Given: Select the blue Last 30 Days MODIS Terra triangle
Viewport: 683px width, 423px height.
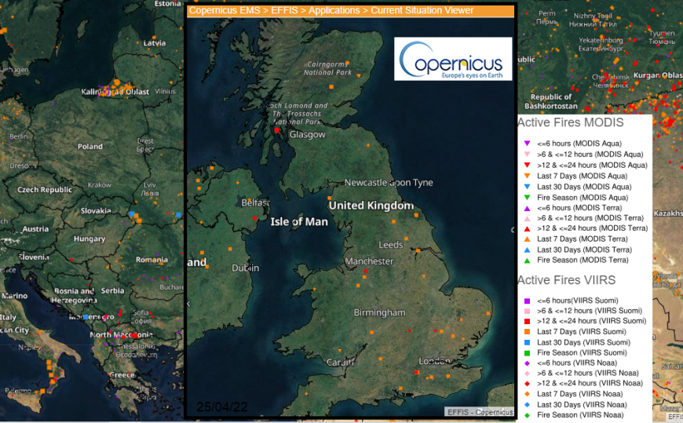Looking at the screenshot, I should 527,250.
